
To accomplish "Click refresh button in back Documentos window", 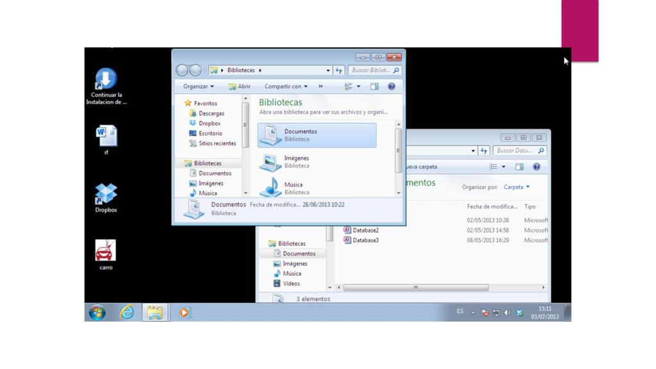I will [x=484, y=151].
